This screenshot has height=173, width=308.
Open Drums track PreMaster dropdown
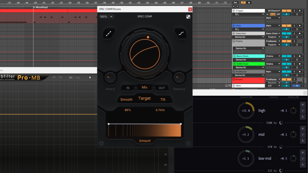(x=273, y=79)
